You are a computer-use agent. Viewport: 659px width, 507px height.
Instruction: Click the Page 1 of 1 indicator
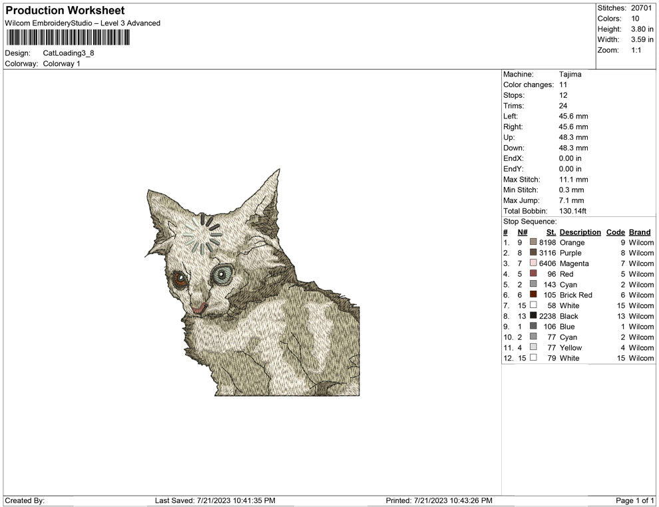click(x=635, y=500)
